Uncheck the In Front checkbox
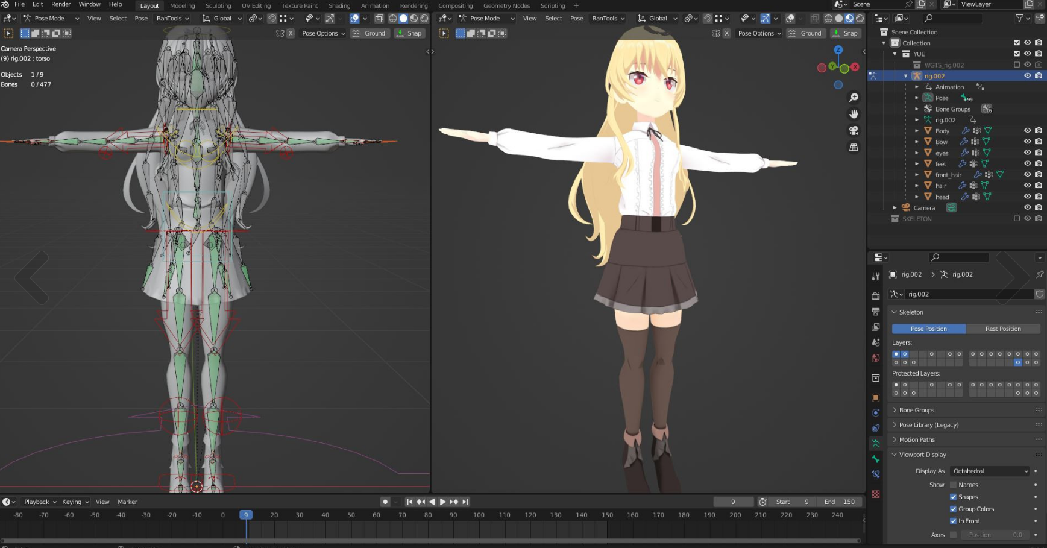Screen dimensions: 1047x548 tap(953, 521)
